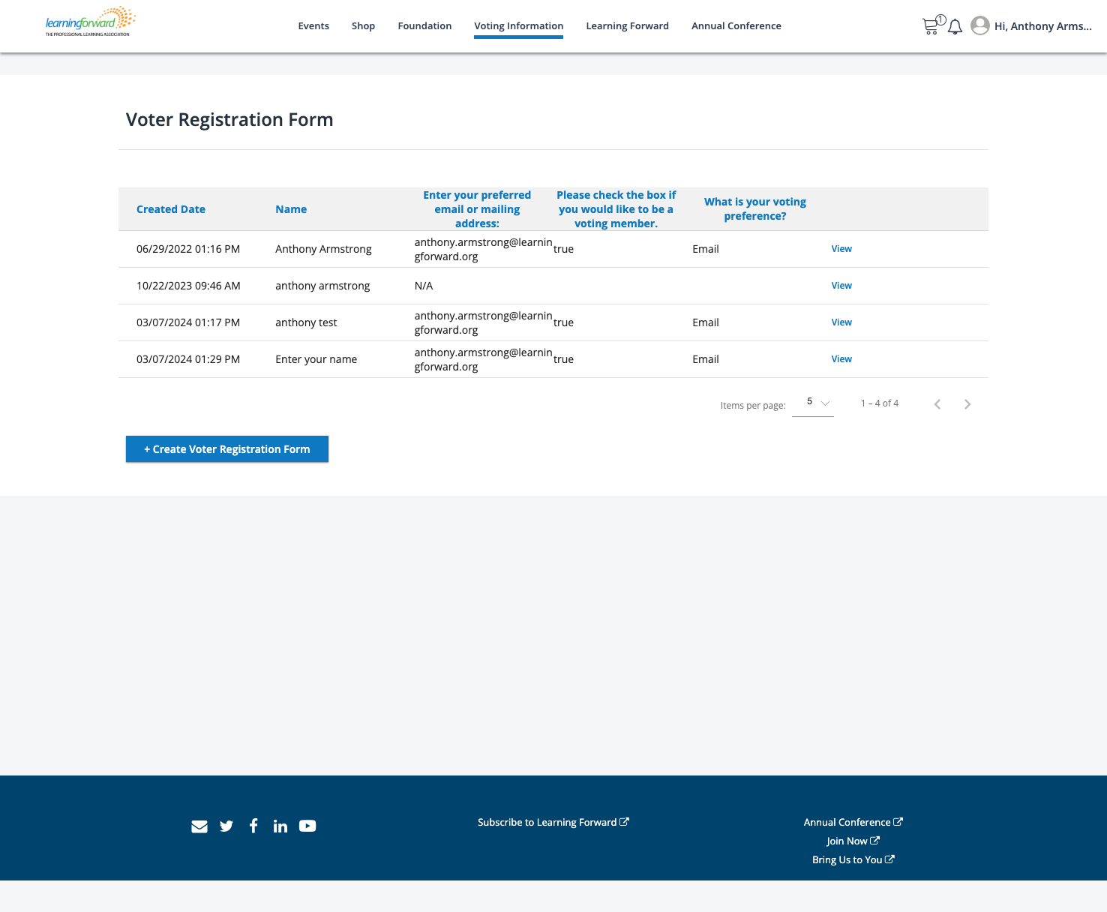Open the Events menu
1107x912 pixels.
(x=313, y=26)
